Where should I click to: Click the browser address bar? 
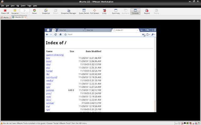(x=104, y=34)
